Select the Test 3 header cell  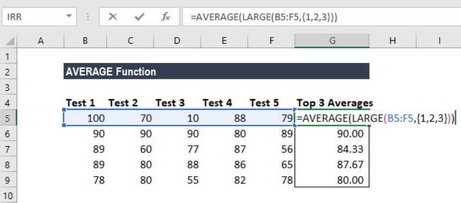click(177, 103)
